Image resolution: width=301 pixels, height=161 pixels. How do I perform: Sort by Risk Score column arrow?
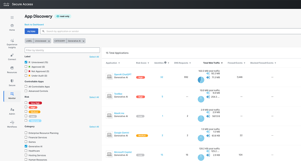[148, 63]
